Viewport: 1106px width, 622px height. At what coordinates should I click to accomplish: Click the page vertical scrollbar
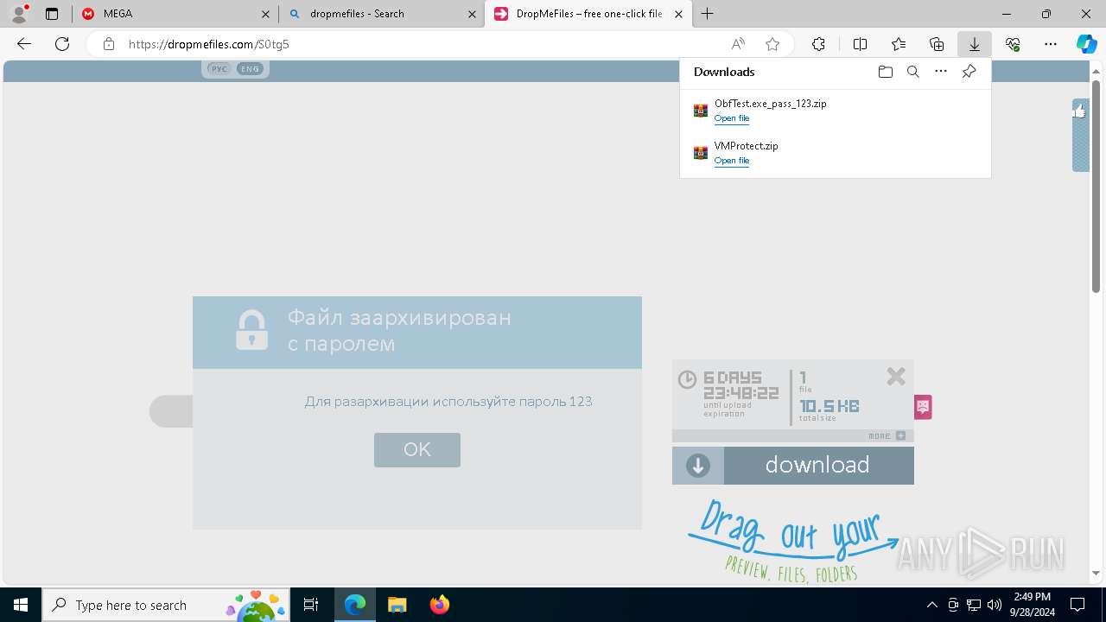coord(1096,186)
